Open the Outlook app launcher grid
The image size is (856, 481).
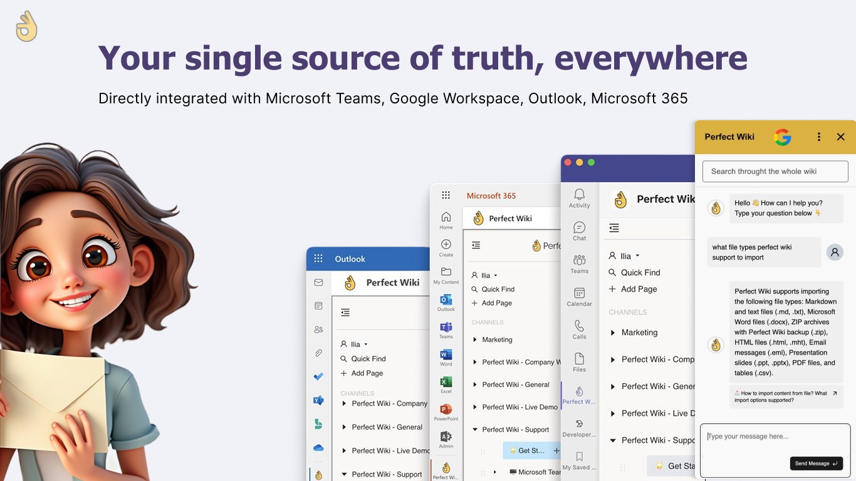318,259
